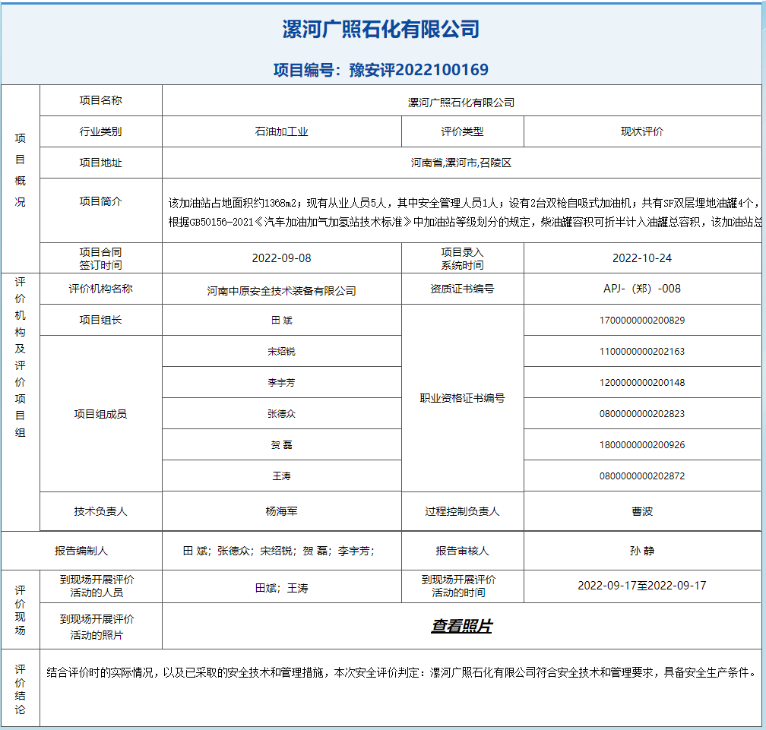Select reviewer name 孙 静
The height and width of the screenshot is (730, 766).
pos(642,551)
